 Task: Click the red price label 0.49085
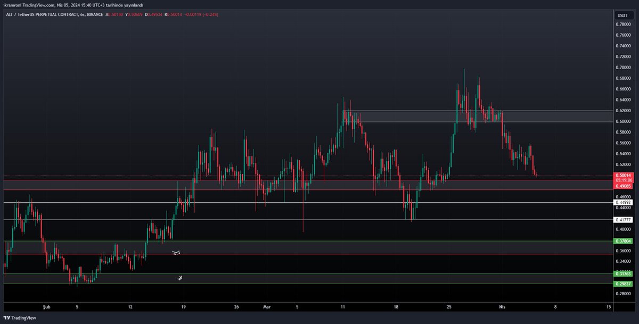622,186
